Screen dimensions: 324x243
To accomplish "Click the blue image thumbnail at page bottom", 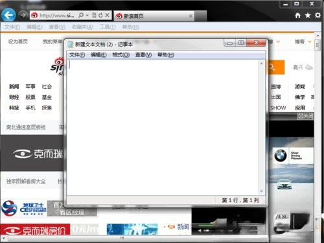I will 132,229.
